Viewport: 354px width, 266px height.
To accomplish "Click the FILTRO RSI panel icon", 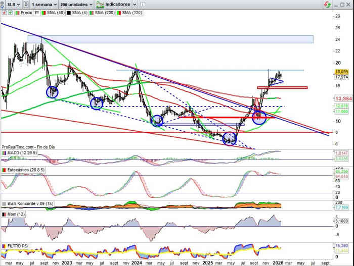I will pyautogui.click(x=4, y=246).
